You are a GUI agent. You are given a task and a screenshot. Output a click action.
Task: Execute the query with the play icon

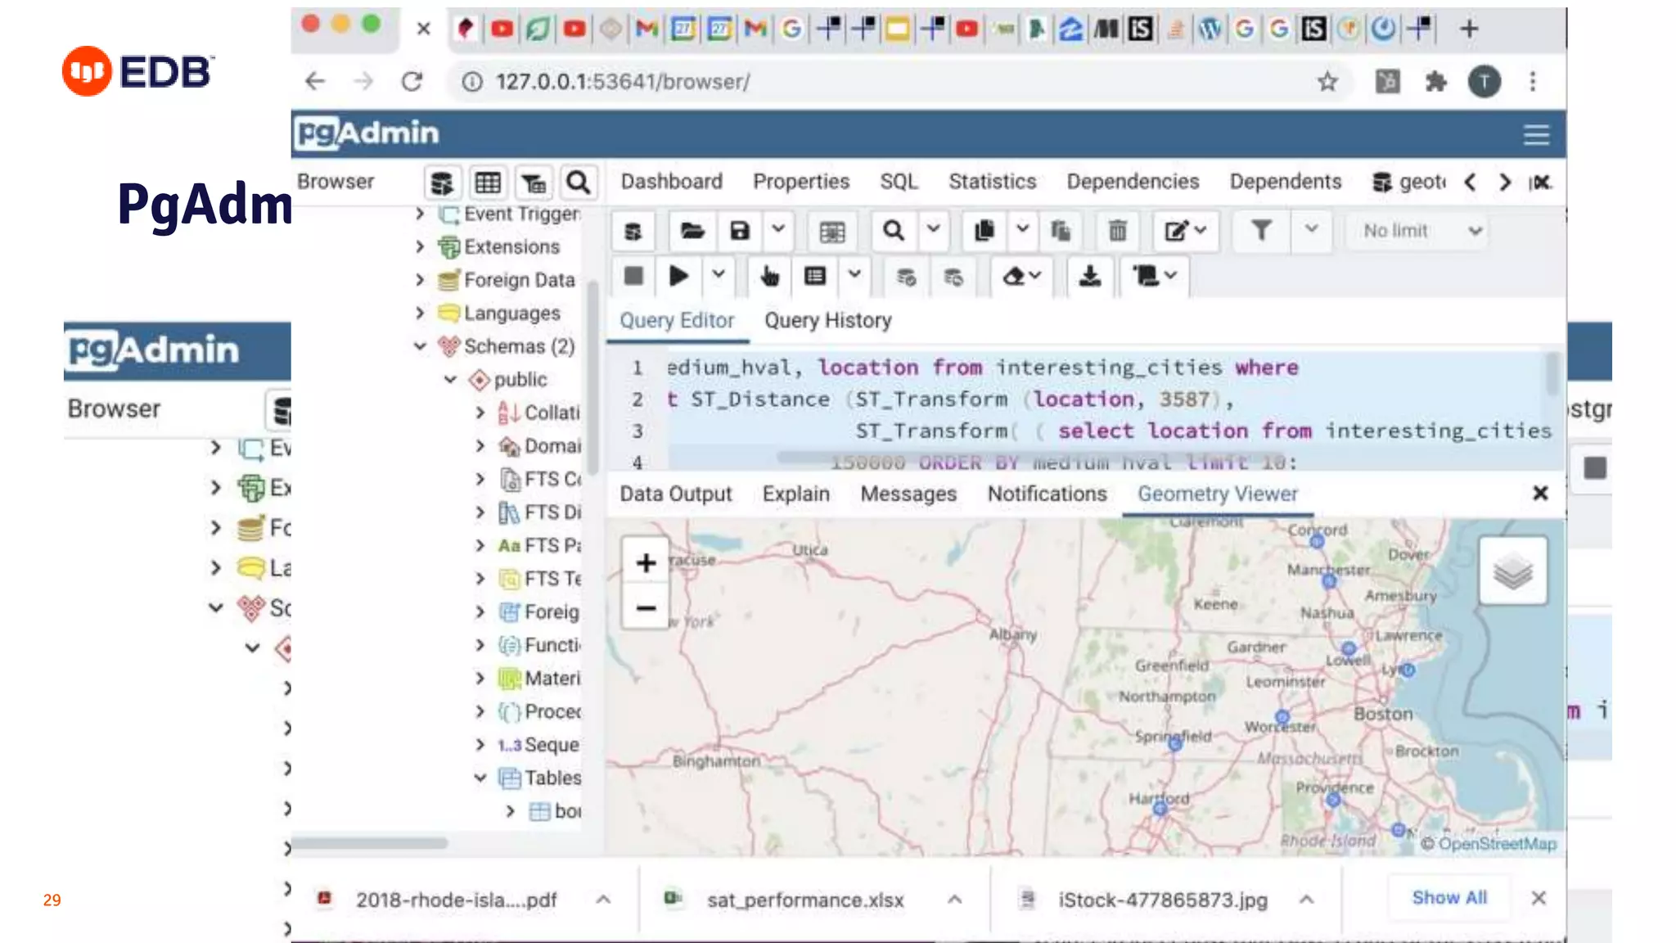[678, 276]
